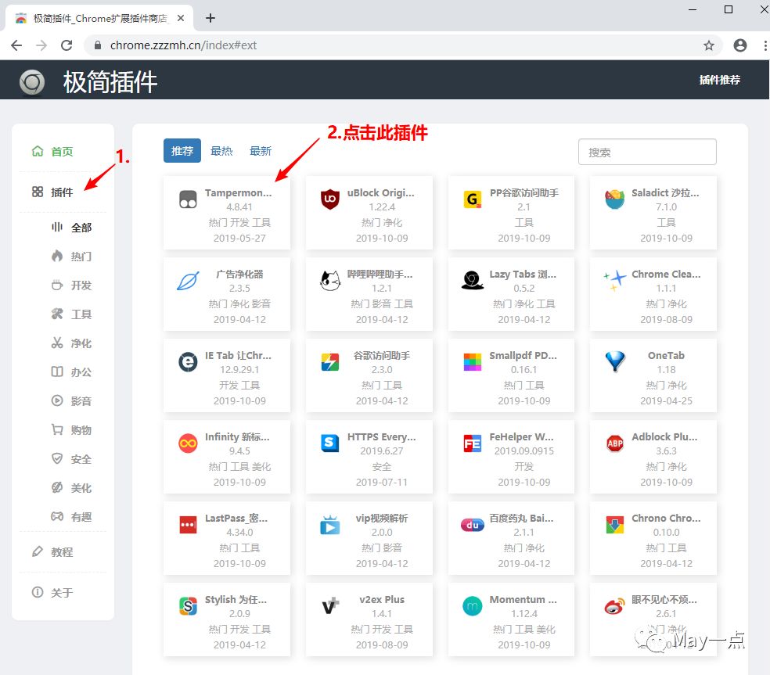
Task: Click the 插件推荐 header link
Action: point(719,80)
